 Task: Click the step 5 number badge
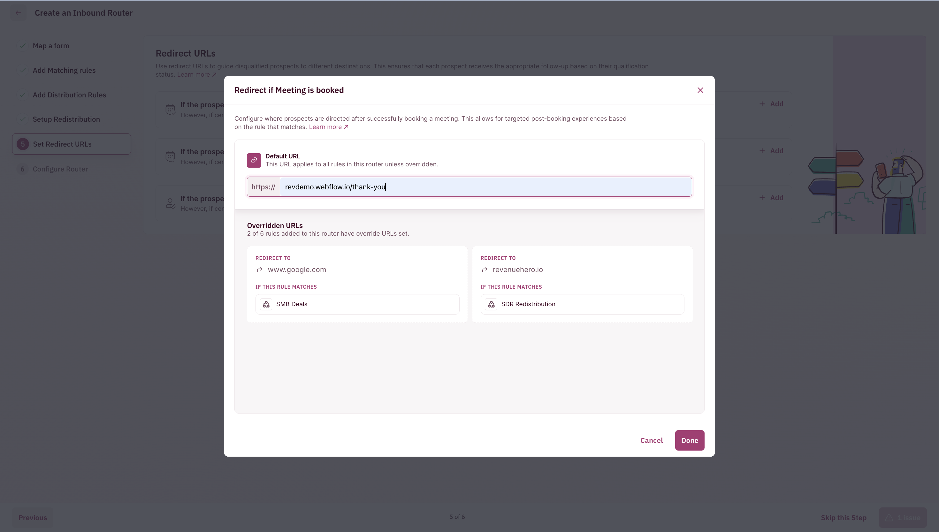pos(23,144)
